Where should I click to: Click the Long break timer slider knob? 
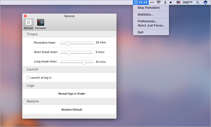[x=84, y=62]
